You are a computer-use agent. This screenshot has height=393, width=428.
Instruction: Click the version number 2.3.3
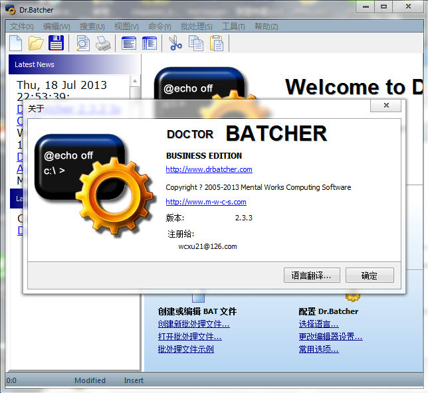pos(244,218)
